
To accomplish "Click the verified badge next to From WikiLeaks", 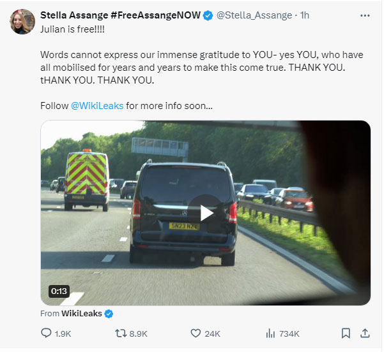I will 109,313.
